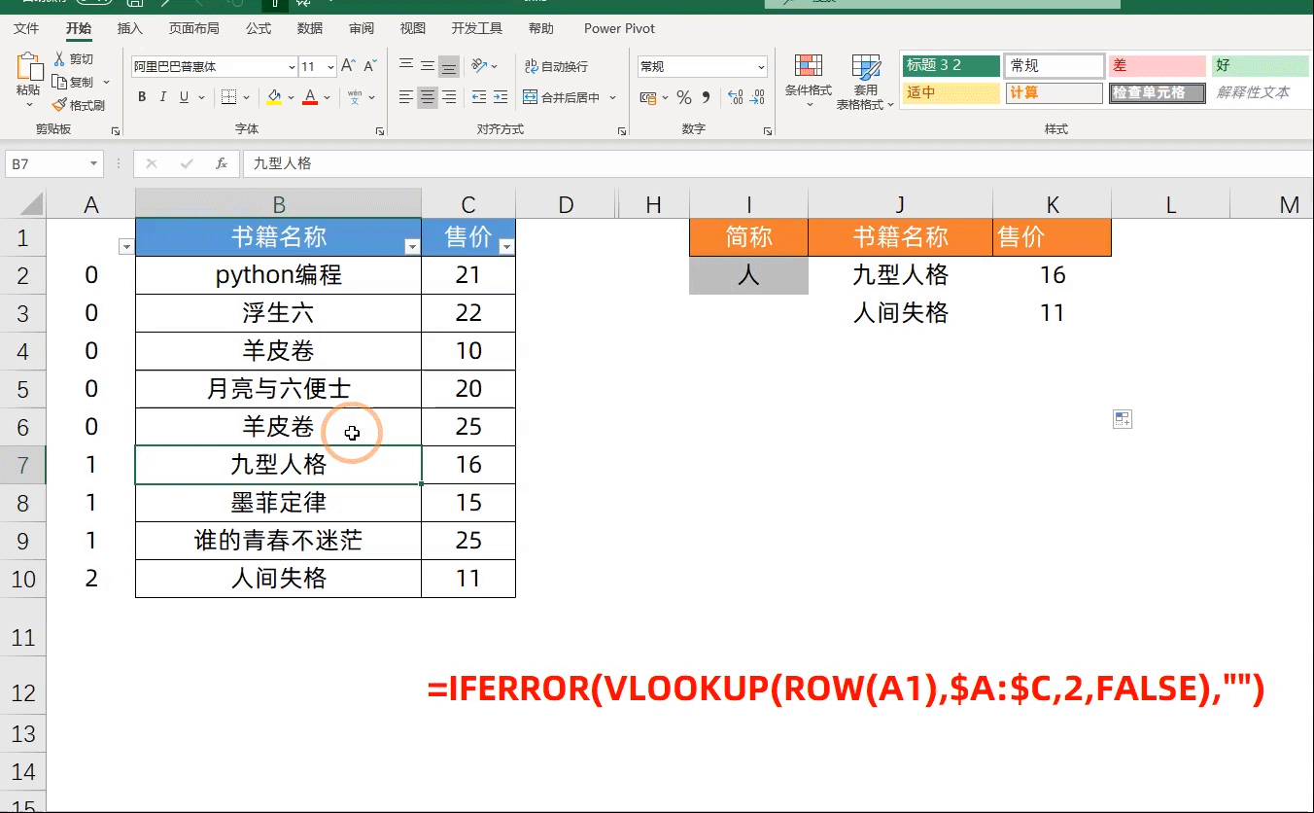Center cell text horizontally
This screenshot has width=1314, height=813.
pyautogui.click(x=428, y=97)
